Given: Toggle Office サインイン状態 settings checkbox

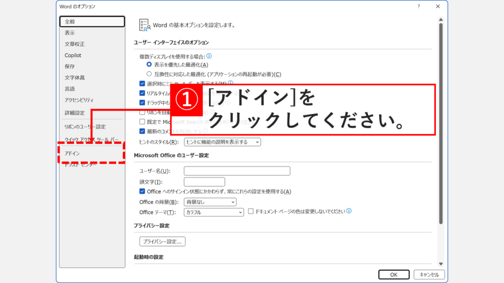Looking at the screenshot, I should pos(142,191).
